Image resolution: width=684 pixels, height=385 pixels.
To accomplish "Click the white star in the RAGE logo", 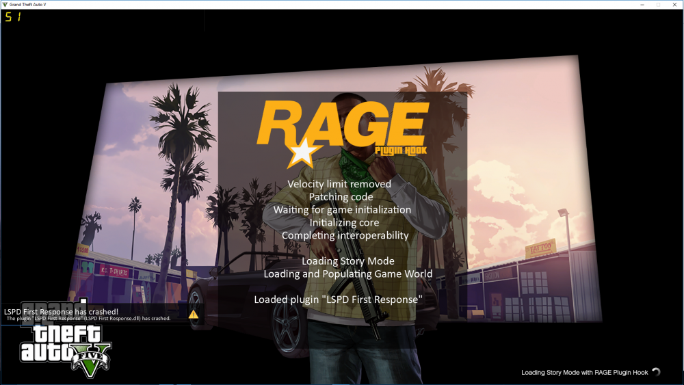I will [x=303, y=153].
